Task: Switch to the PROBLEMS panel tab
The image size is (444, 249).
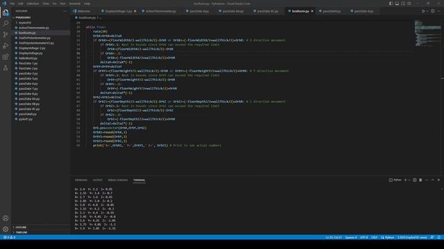Action: [81, 180]
